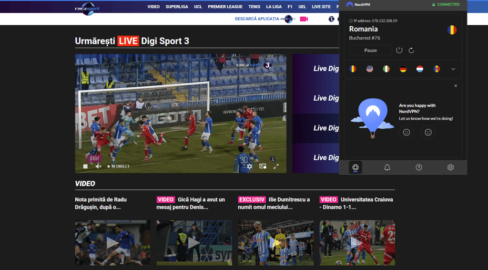
Task: Open NordVPN settings gear tab
Action: 450,167
